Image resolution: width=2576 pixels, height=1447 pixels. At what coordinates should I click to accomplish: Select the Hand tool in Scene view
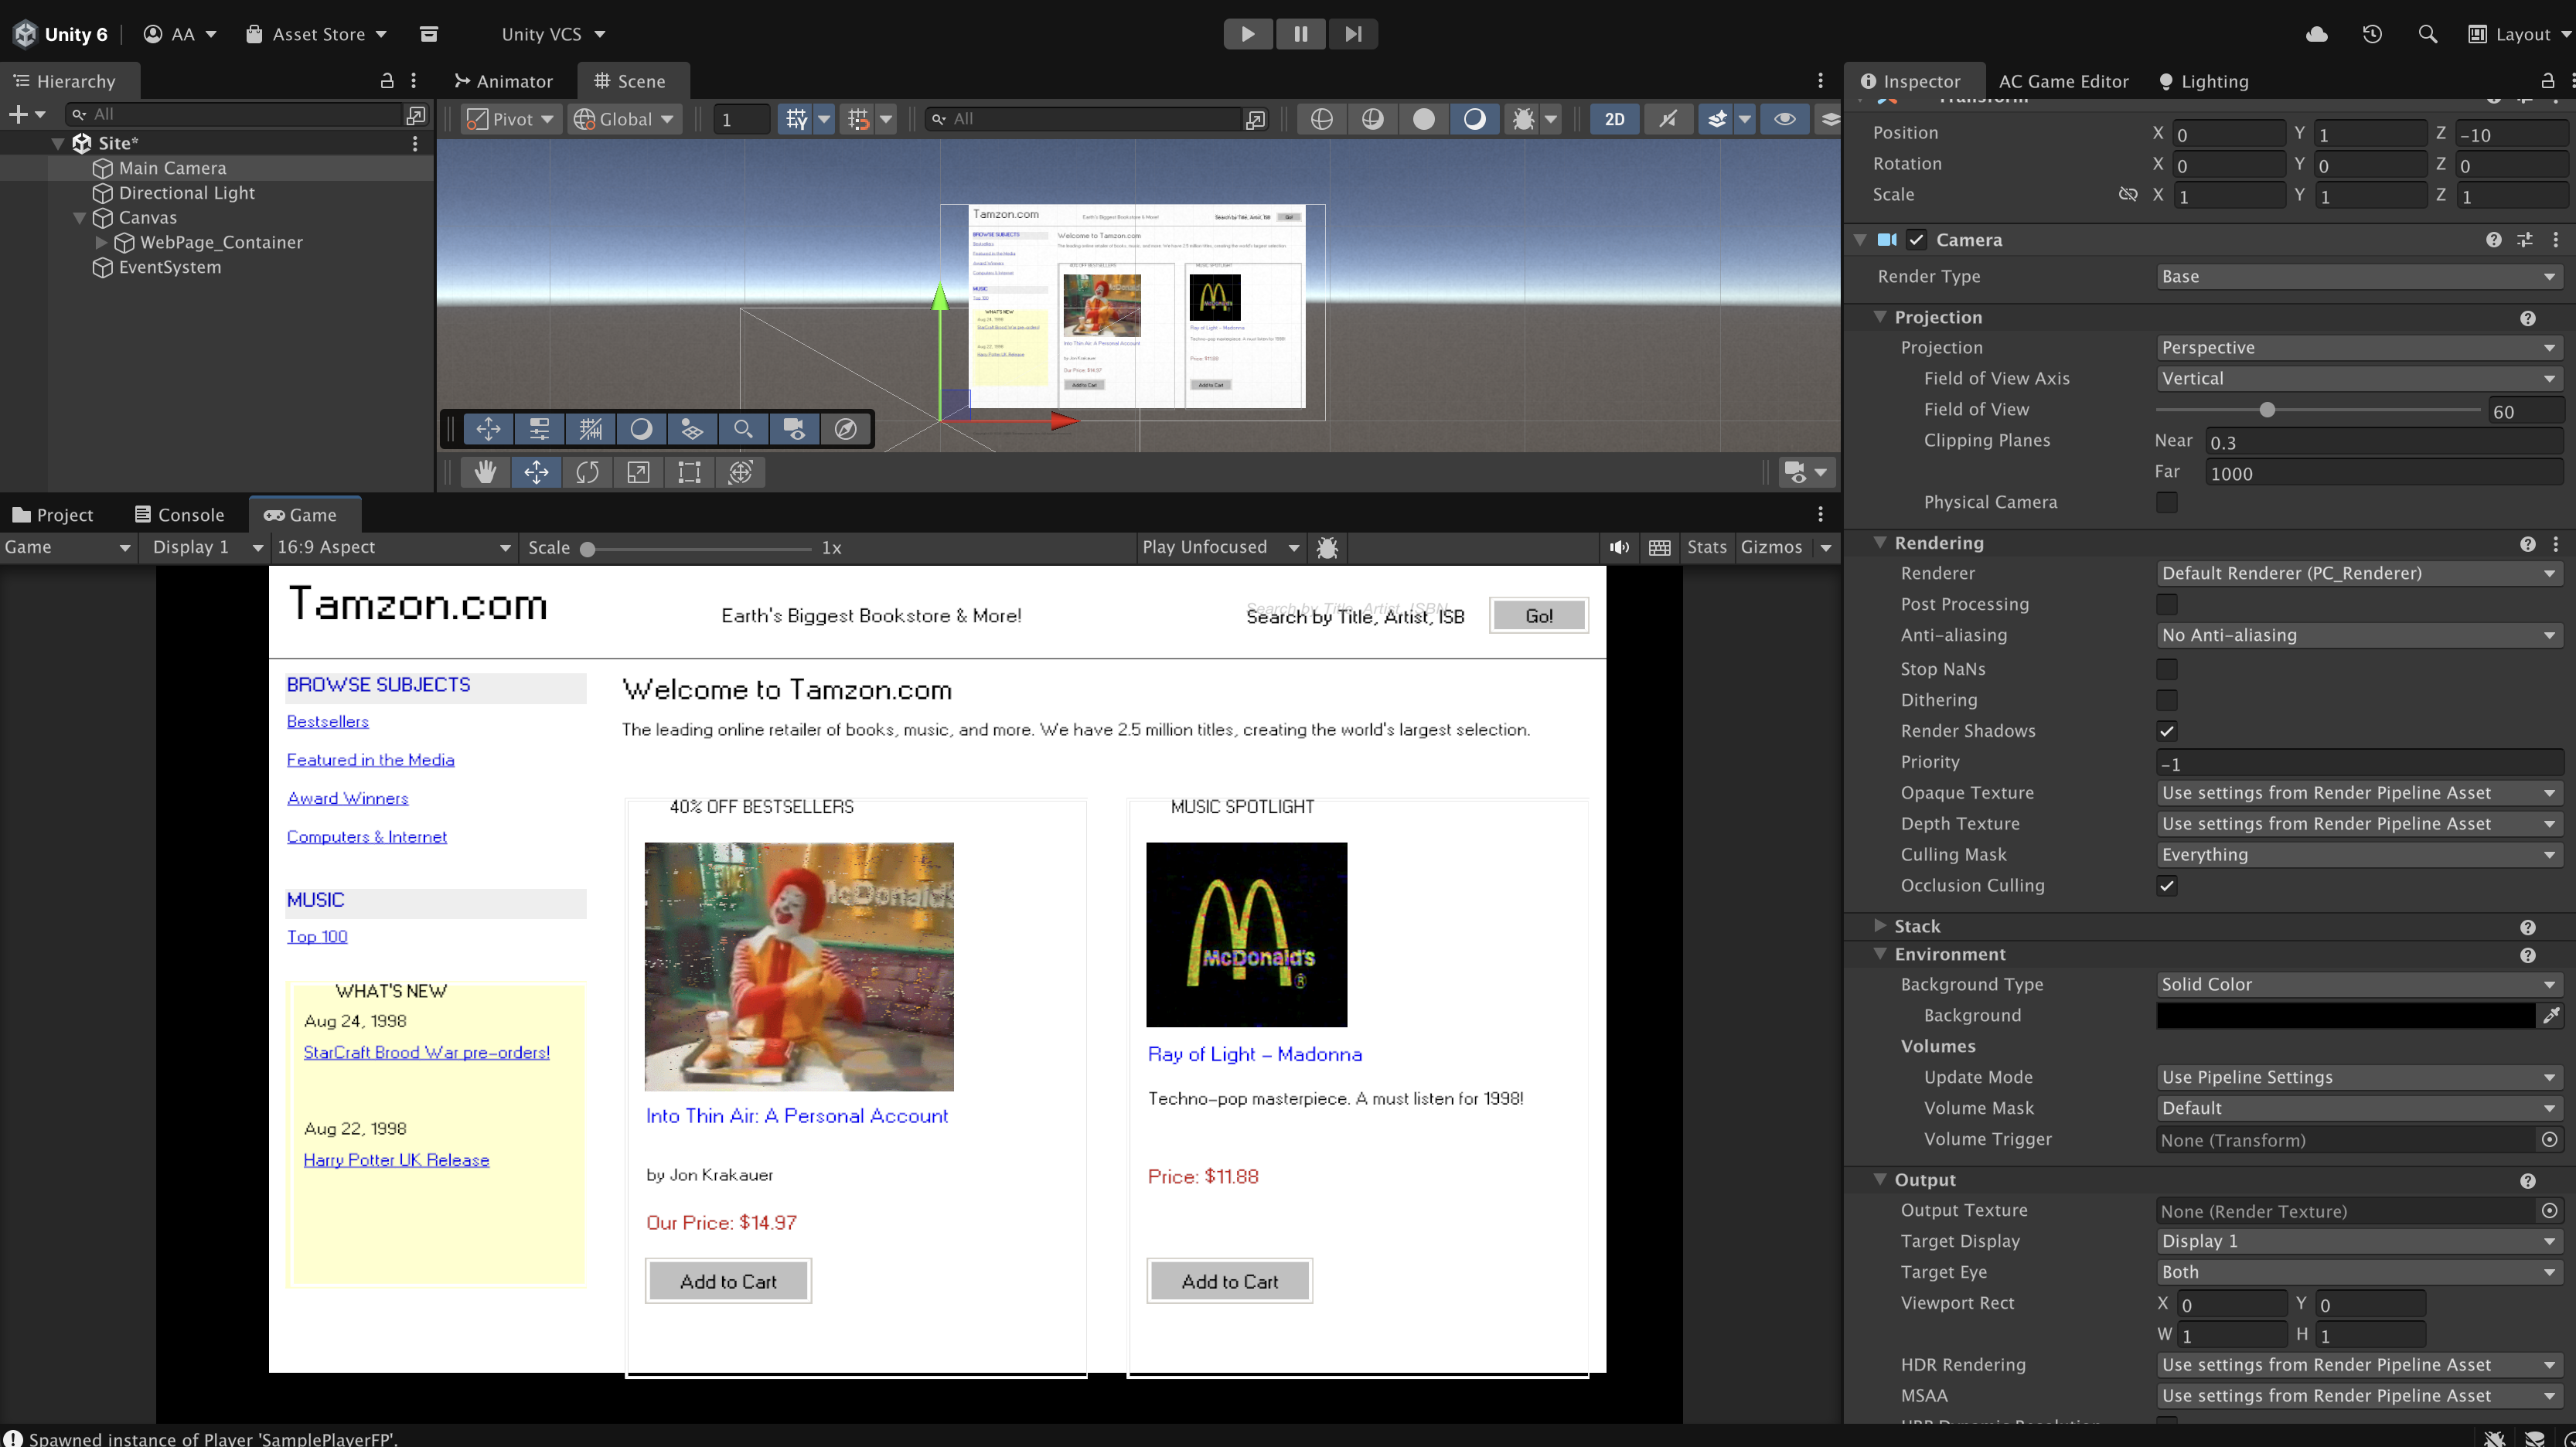tap(485, 472)
